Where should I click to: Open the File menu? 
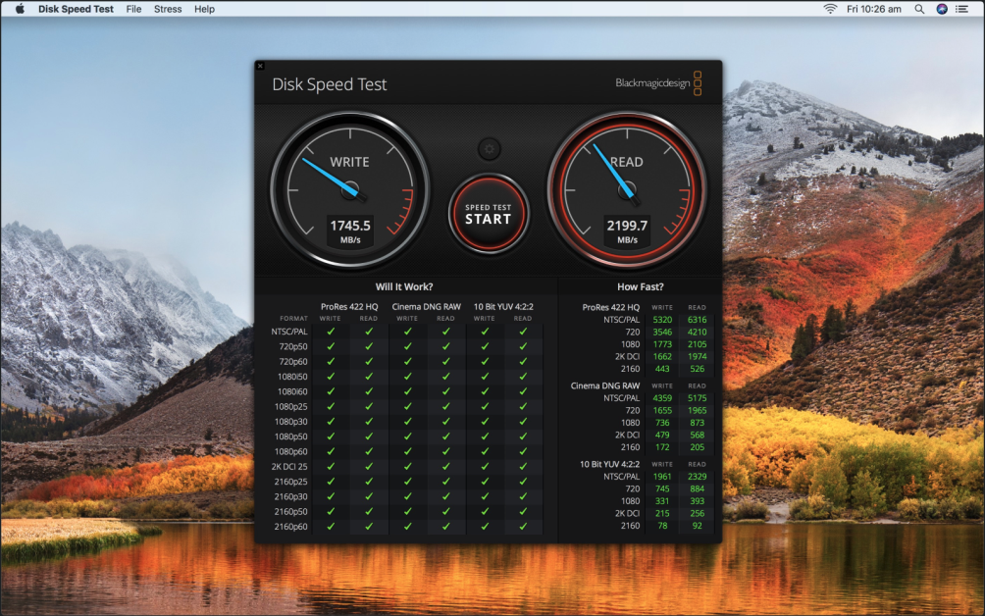pyautogui.click(x=133, y=9)
